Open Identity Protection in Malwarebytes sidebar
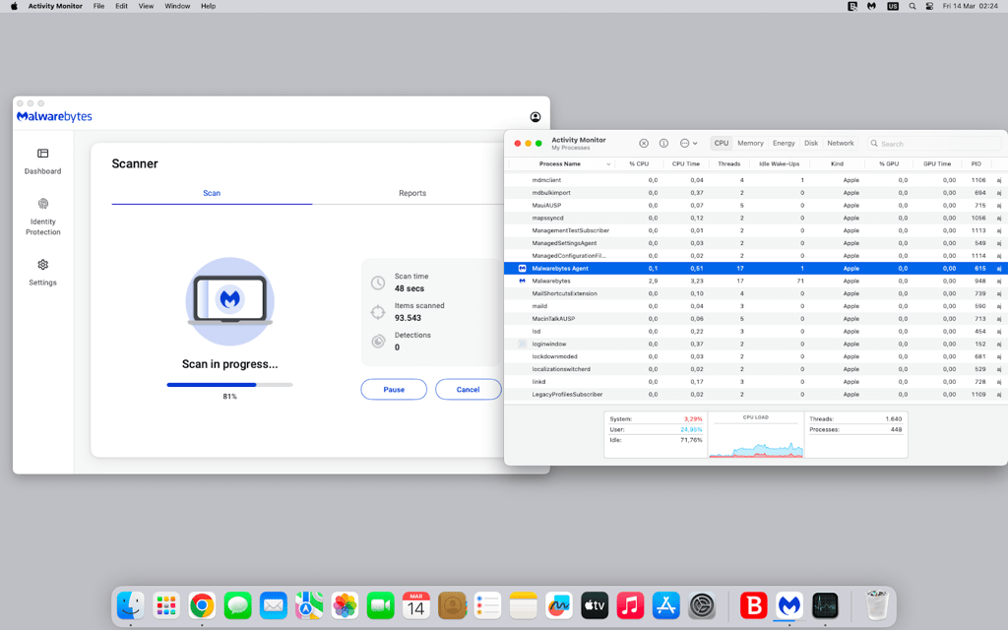This screenshot has height=630, width=1008. click(43, 217)
